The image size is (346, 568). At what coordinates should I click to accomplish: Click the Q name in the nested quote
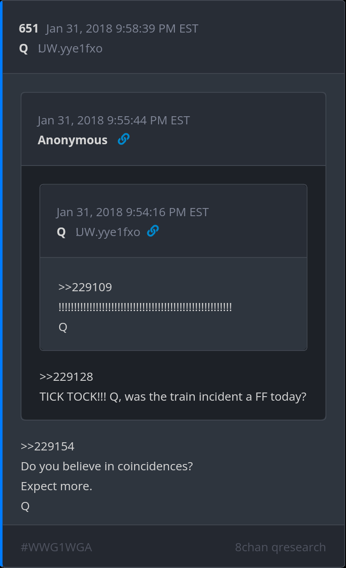pos(61,232)
